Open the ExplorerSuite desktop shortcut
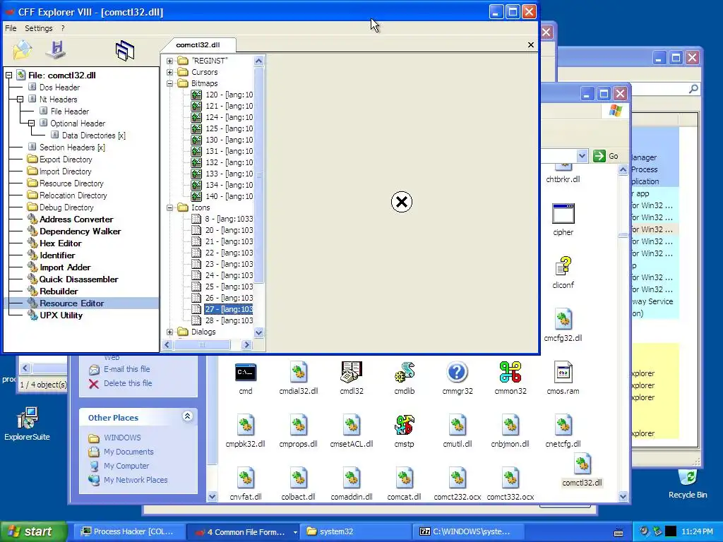 28,423
